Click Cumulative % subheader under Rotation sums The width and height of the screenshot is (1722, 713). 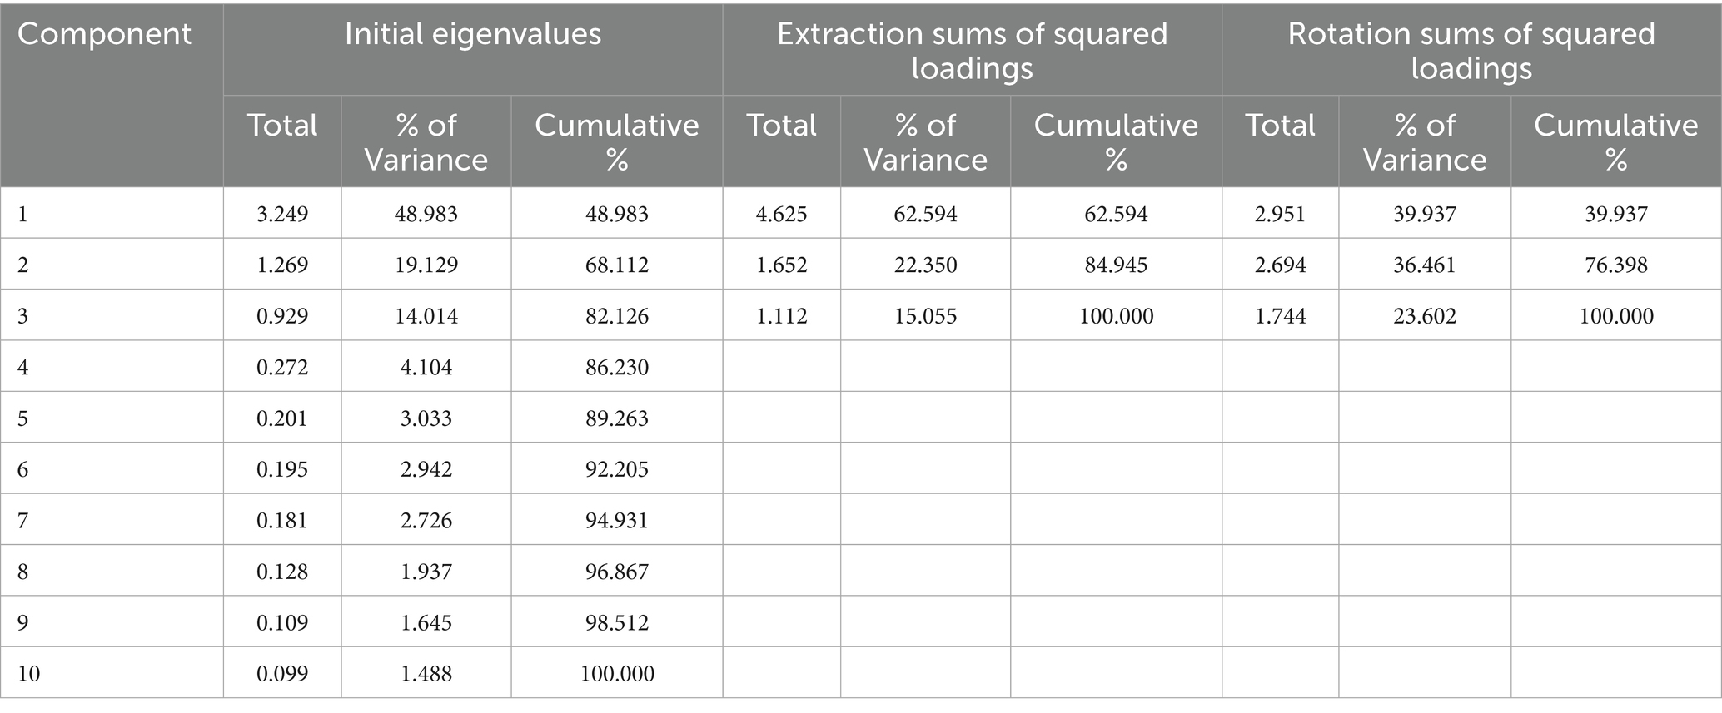tap(1615, 141)
